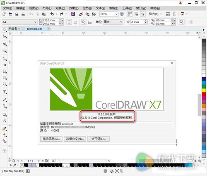The height and width of the screenshot is (176, 207).
Task: Switch to the _topmold.cdr document tab
Action: click(x=34, y=29)
